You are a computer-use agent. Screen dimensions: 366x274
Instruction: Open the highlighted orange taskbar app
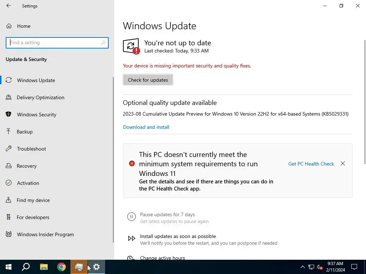79,267
